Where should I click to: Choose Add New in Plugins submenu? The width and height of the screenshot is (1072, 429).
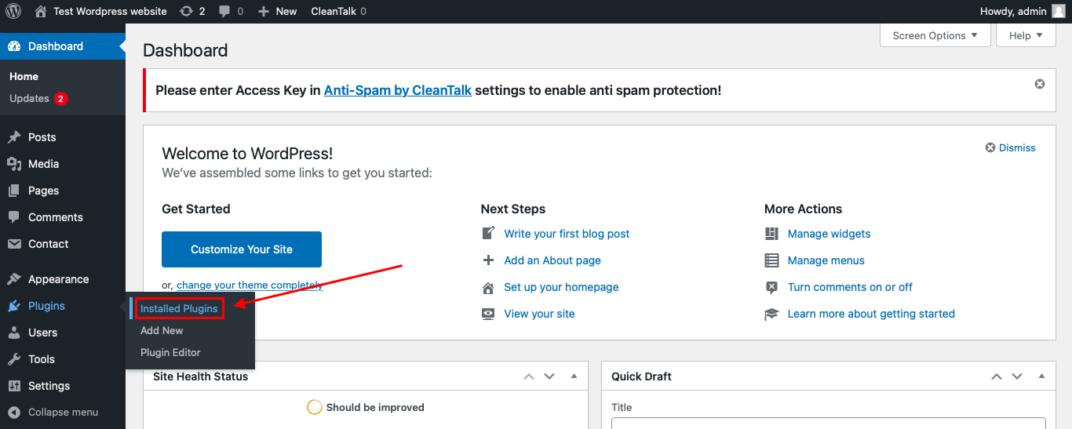point(162,331)
